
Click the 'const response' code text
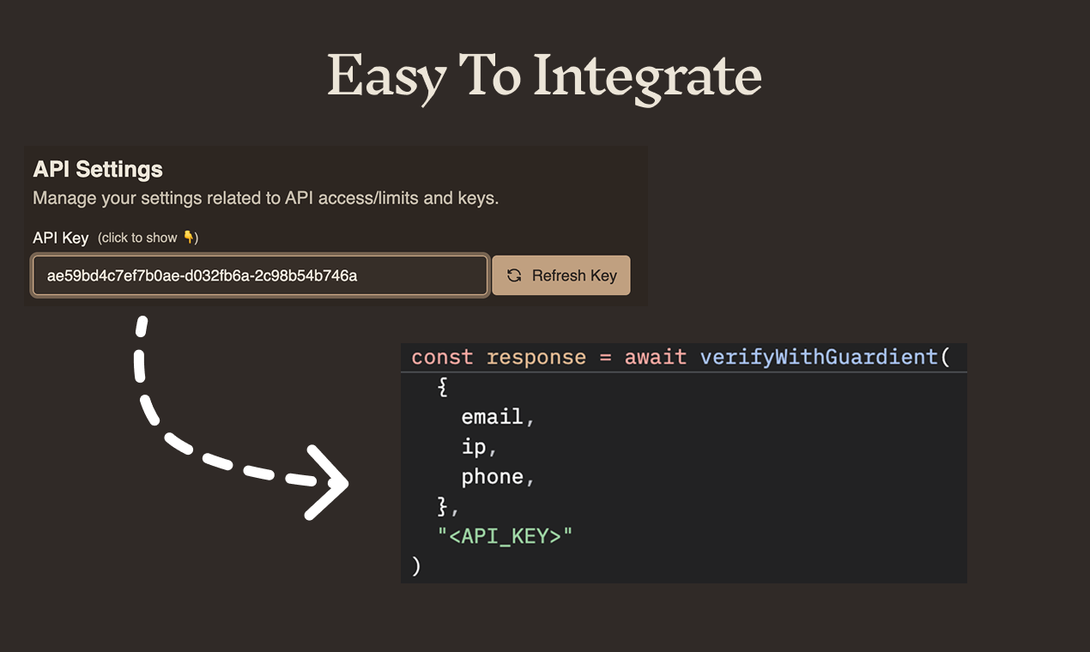point(499,357)
